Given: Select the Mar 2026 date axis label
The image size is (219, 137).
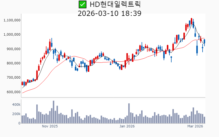Looking at the screenshot, I should [195, 126].
